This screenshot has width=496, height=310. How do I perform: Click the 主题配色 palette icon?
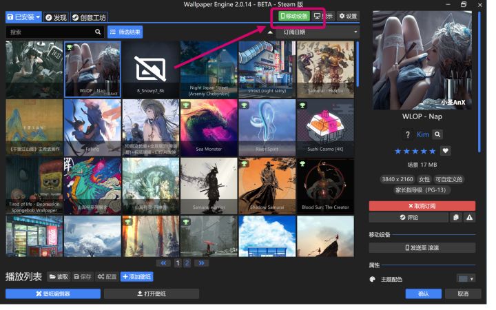point(372,279)
